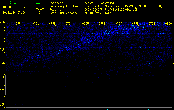The height and width of the screenshot is (110, 174).
Task: Click the ICOM IC-575 receiver text
Action: (111, 10)
